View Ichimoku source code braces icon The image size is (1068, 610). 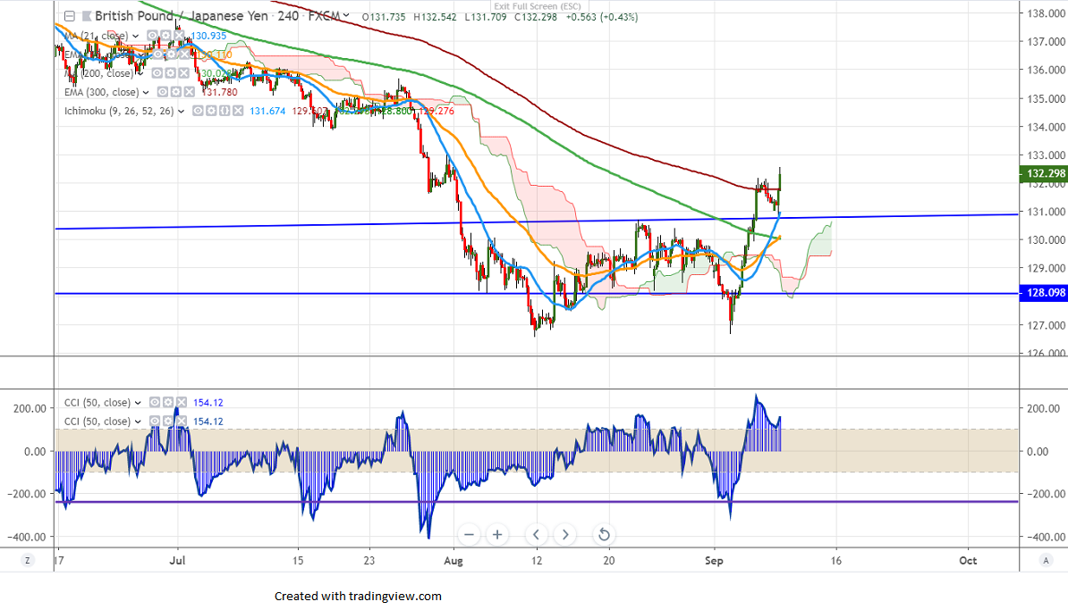coord(225,111)
